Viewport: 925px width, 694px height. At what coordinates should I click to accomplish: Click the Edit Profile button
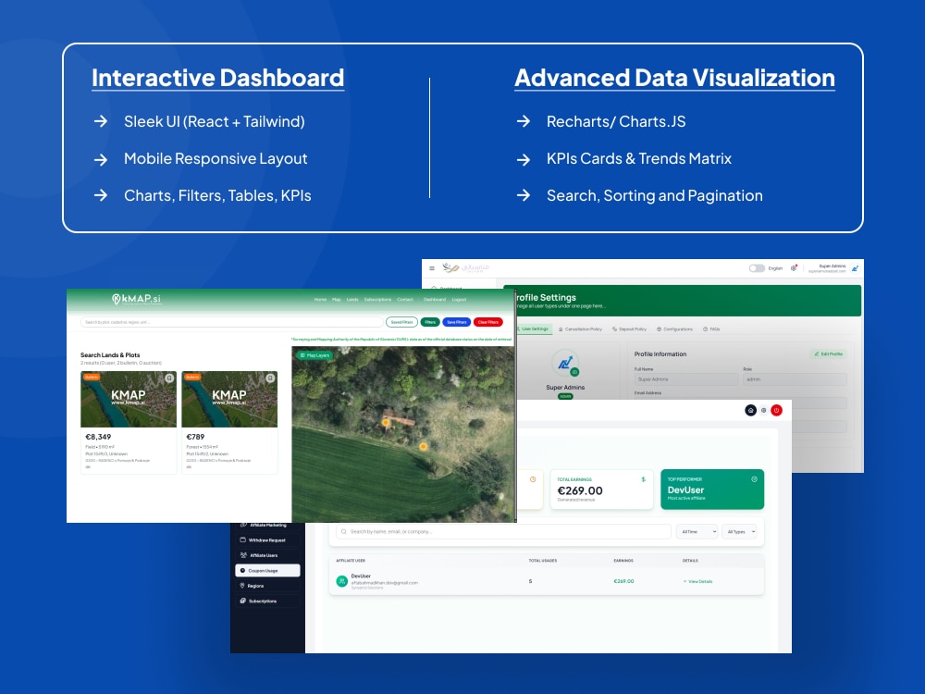[828, 354]
